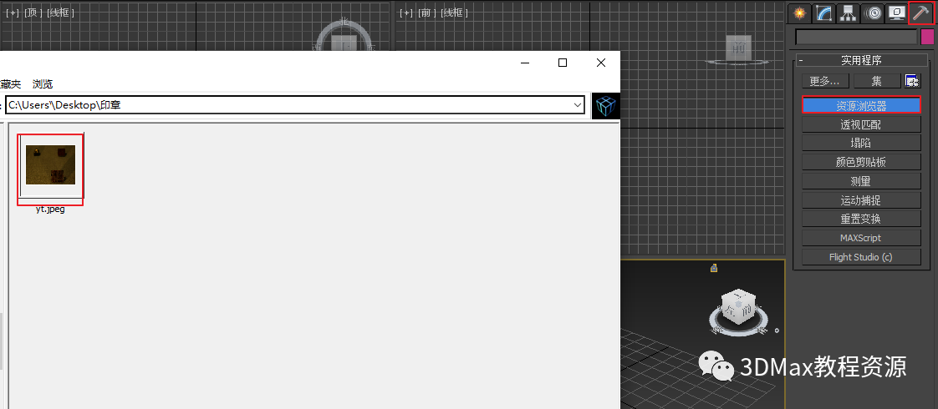Open the 运动捕捉 utility
Image resolution: width=938 pixels, height=409 pixels.
861,200
